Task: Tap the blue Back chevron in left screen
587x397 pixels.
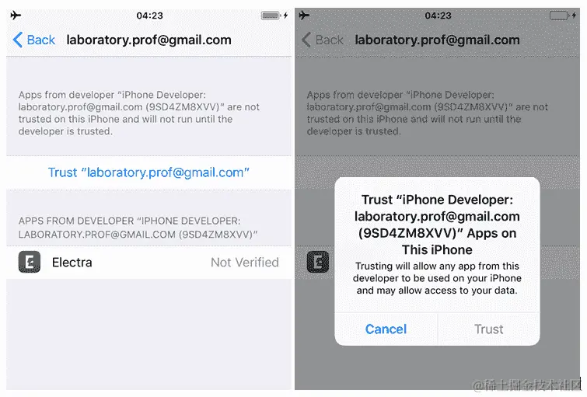Action: click(x=18, y=40)
